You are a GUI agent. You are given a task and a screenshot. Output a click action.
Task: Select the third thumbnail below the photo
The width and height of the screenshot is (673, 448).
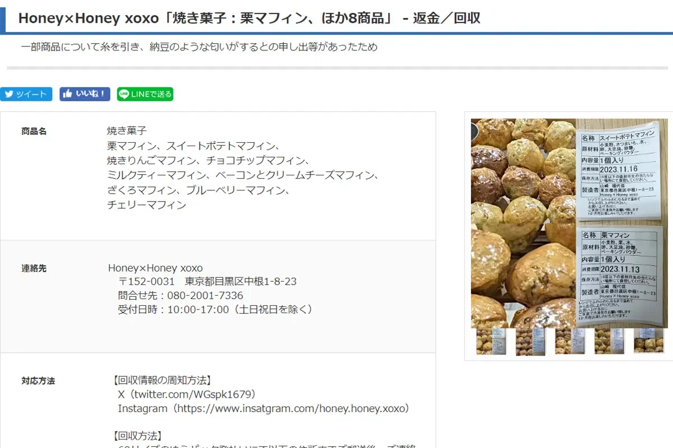pos(570,341)
